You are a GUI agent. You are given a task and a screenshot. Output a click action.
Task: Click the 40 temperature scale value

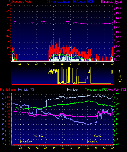[117, 94]
